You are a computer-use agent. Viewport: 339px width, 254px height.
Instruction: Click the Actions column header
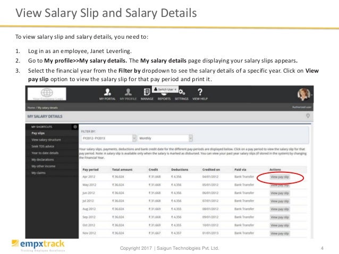275,170
